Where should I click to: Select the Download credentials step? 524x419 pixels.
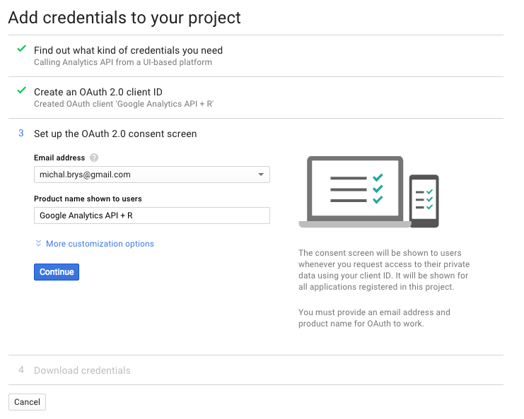(x=82, y=370)
